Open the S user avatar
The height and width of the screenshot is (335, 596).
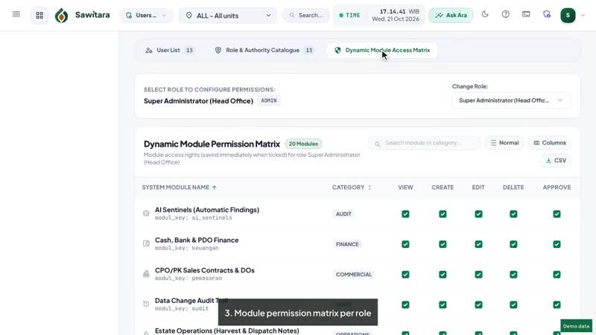pyautogui.click(x=568, y=15)
